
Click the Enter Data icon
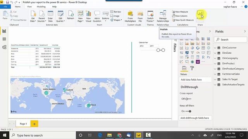50,16
